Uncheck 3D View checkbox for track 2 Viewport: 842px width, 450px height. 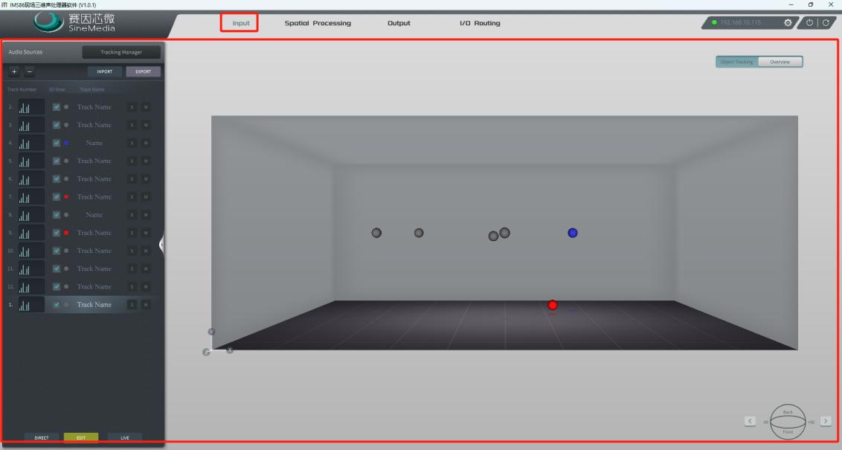click(x=57, y=107)
